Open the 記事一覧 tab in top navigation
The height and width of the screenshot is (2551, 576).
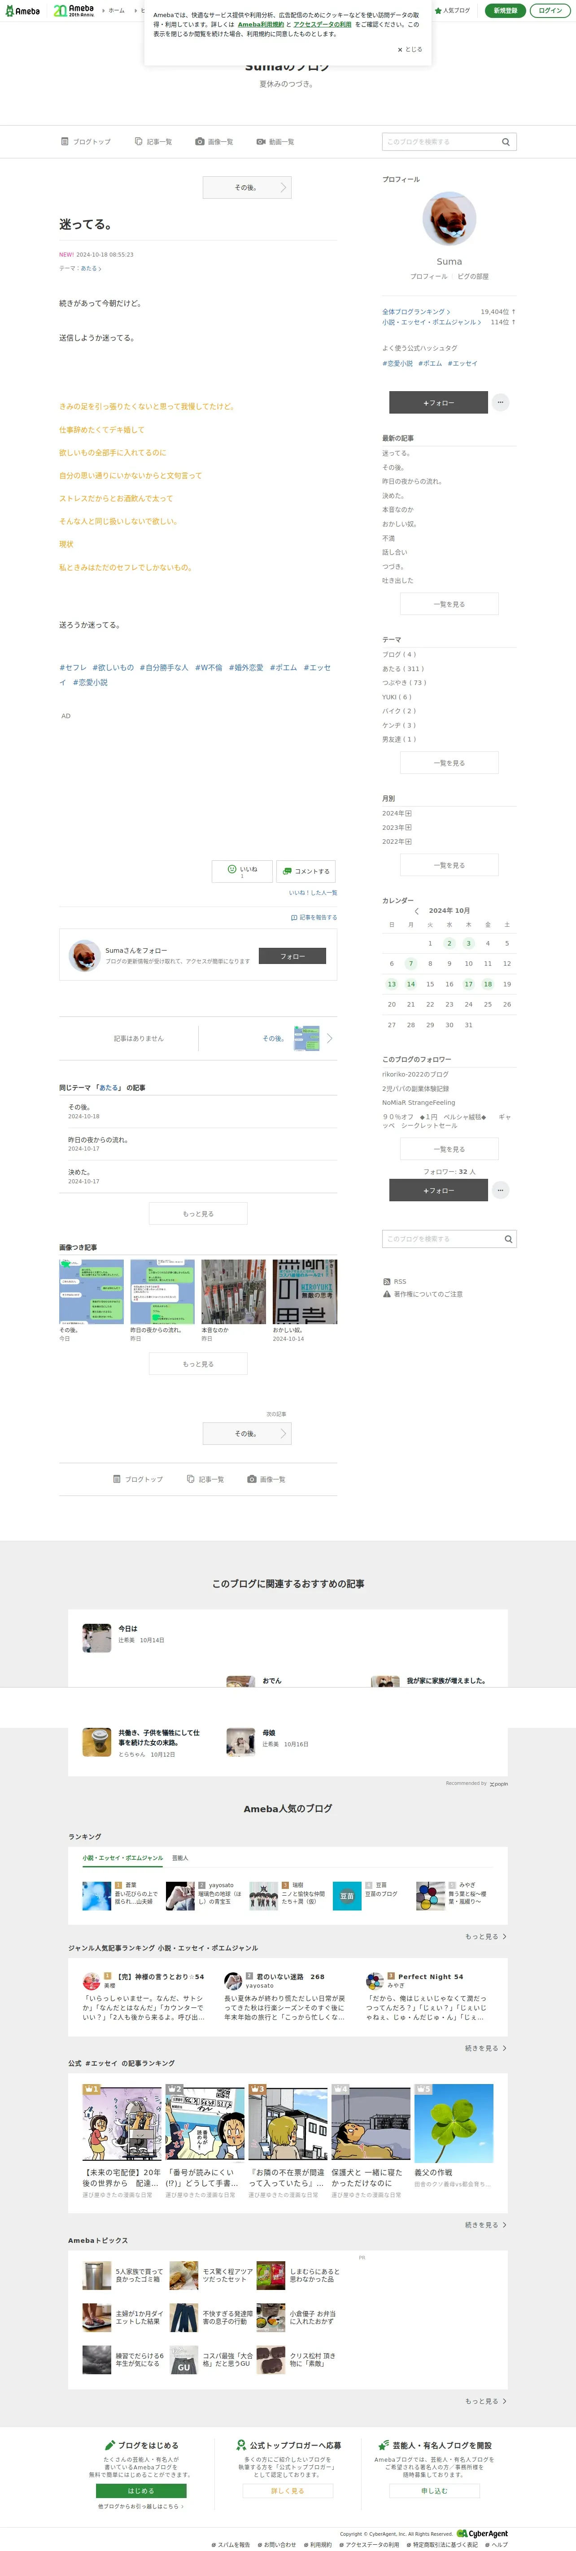click(153, 142)
